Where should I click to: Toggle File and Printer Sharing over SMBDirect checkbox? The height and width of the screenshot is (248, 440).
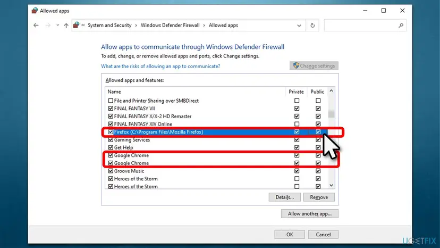pos(111,101)
